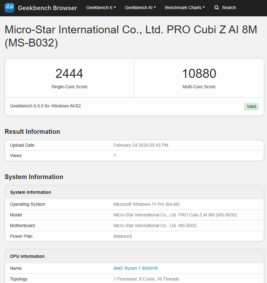The height and width of the screenshot is (283, 267).
Task: Click the Operating System value text
Action: pos(146,204)
